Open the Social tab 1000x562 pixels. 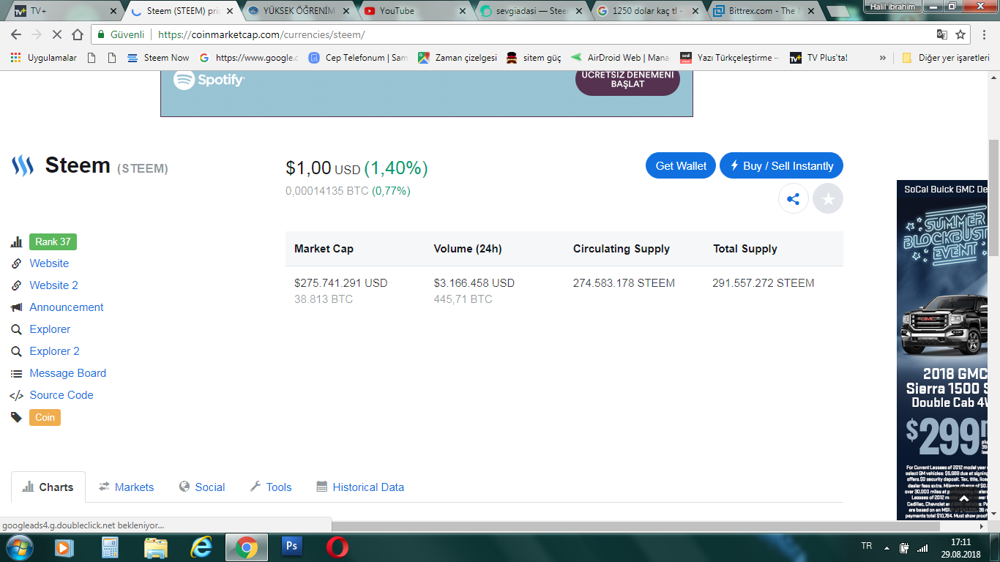coord(201,487)
